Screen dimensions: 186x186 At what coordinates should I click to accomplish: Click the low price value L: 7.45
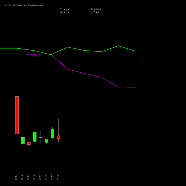[x=94, y=13]
